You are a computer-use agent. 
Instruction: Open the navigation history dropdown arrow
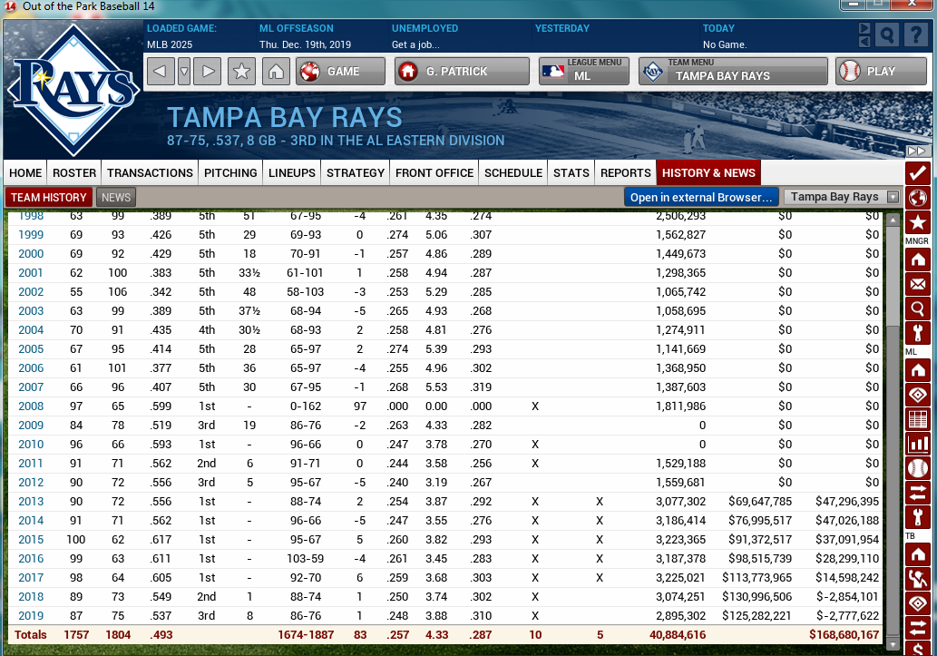(x=184, y=72)
